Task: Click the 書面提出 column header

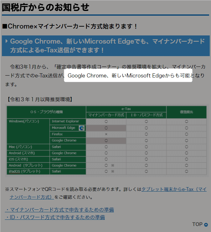Action: tap(187, 112)
